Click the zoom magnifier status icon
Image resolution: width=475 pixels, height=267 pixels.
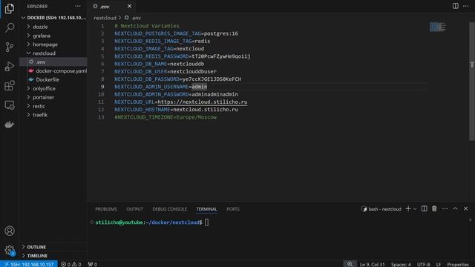350,264
